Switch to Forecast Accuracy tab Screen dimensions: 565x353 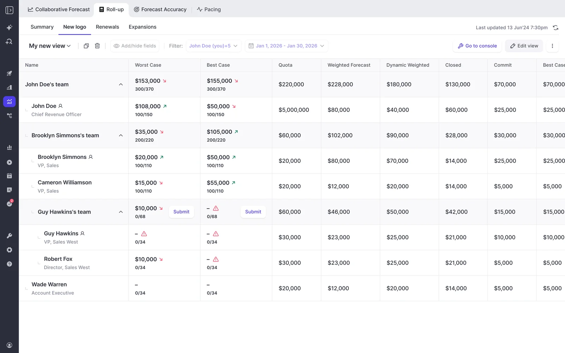(160, 10)
